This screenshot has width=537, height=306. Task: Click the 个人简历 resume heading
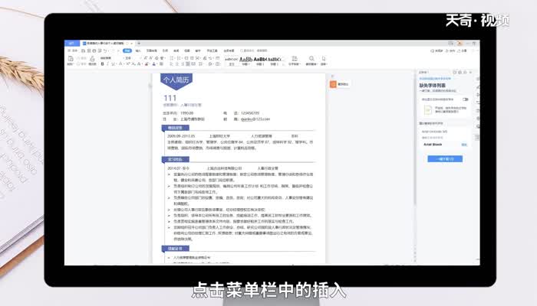point(176,80)
